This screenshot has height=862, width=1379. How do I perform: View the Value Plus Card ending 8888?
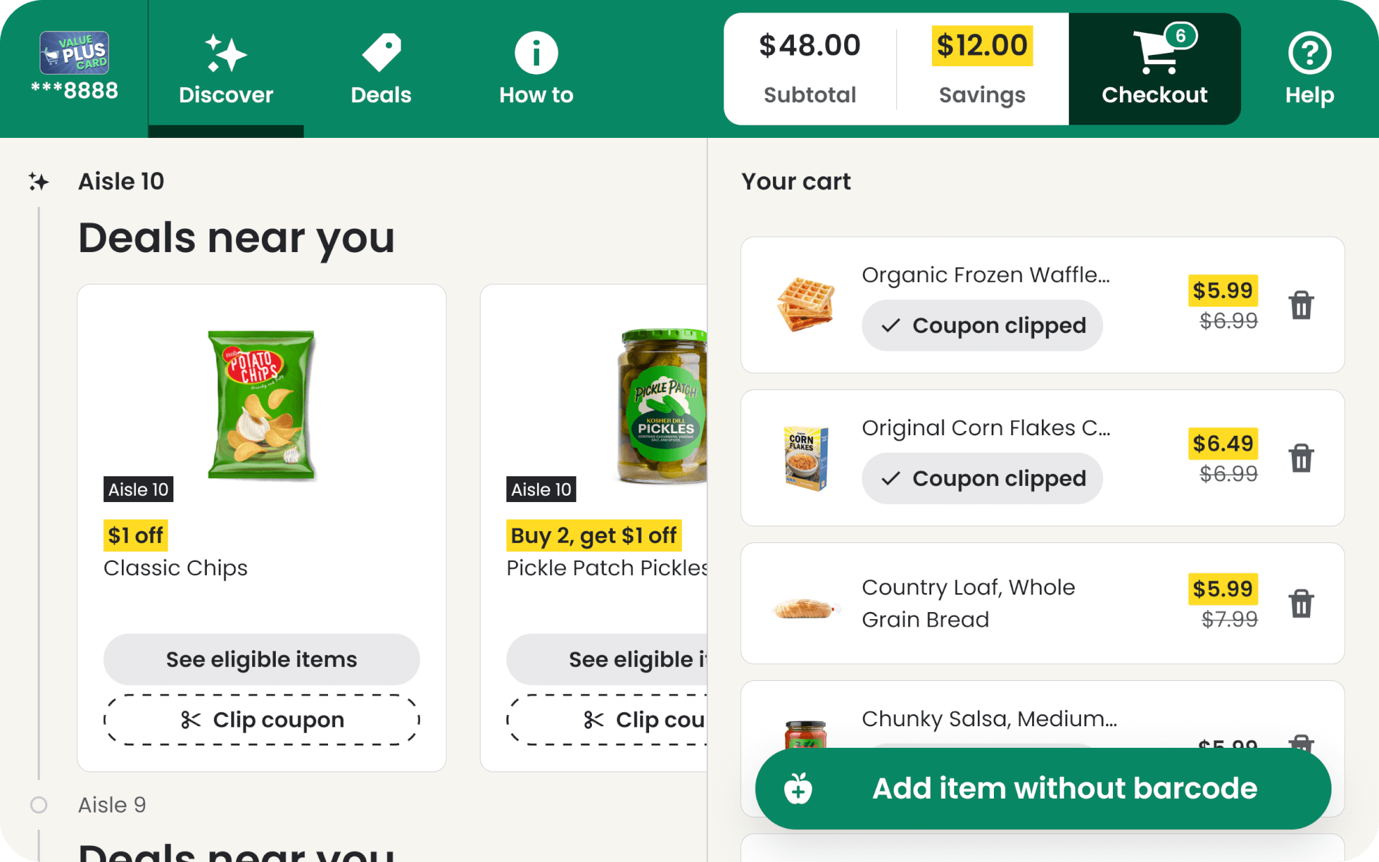click(73, 66)
